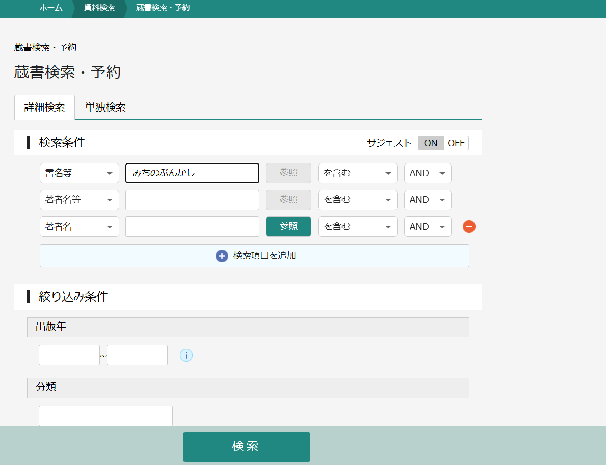Click the green 参照 button for 著者名
Screen dimensions: 606x465
pos(288,227)
